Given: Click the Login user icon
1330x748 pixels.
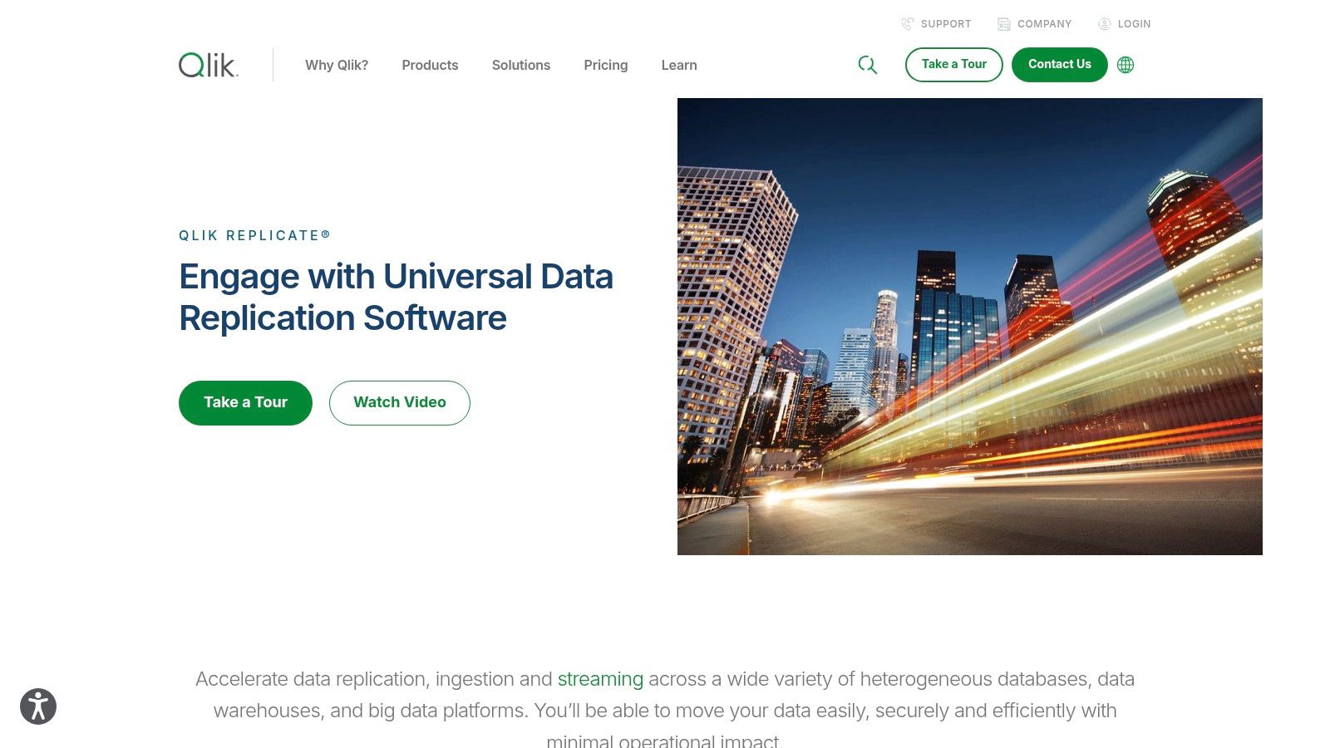Looking at the screenshot, I should click(x=1104, y=23).
